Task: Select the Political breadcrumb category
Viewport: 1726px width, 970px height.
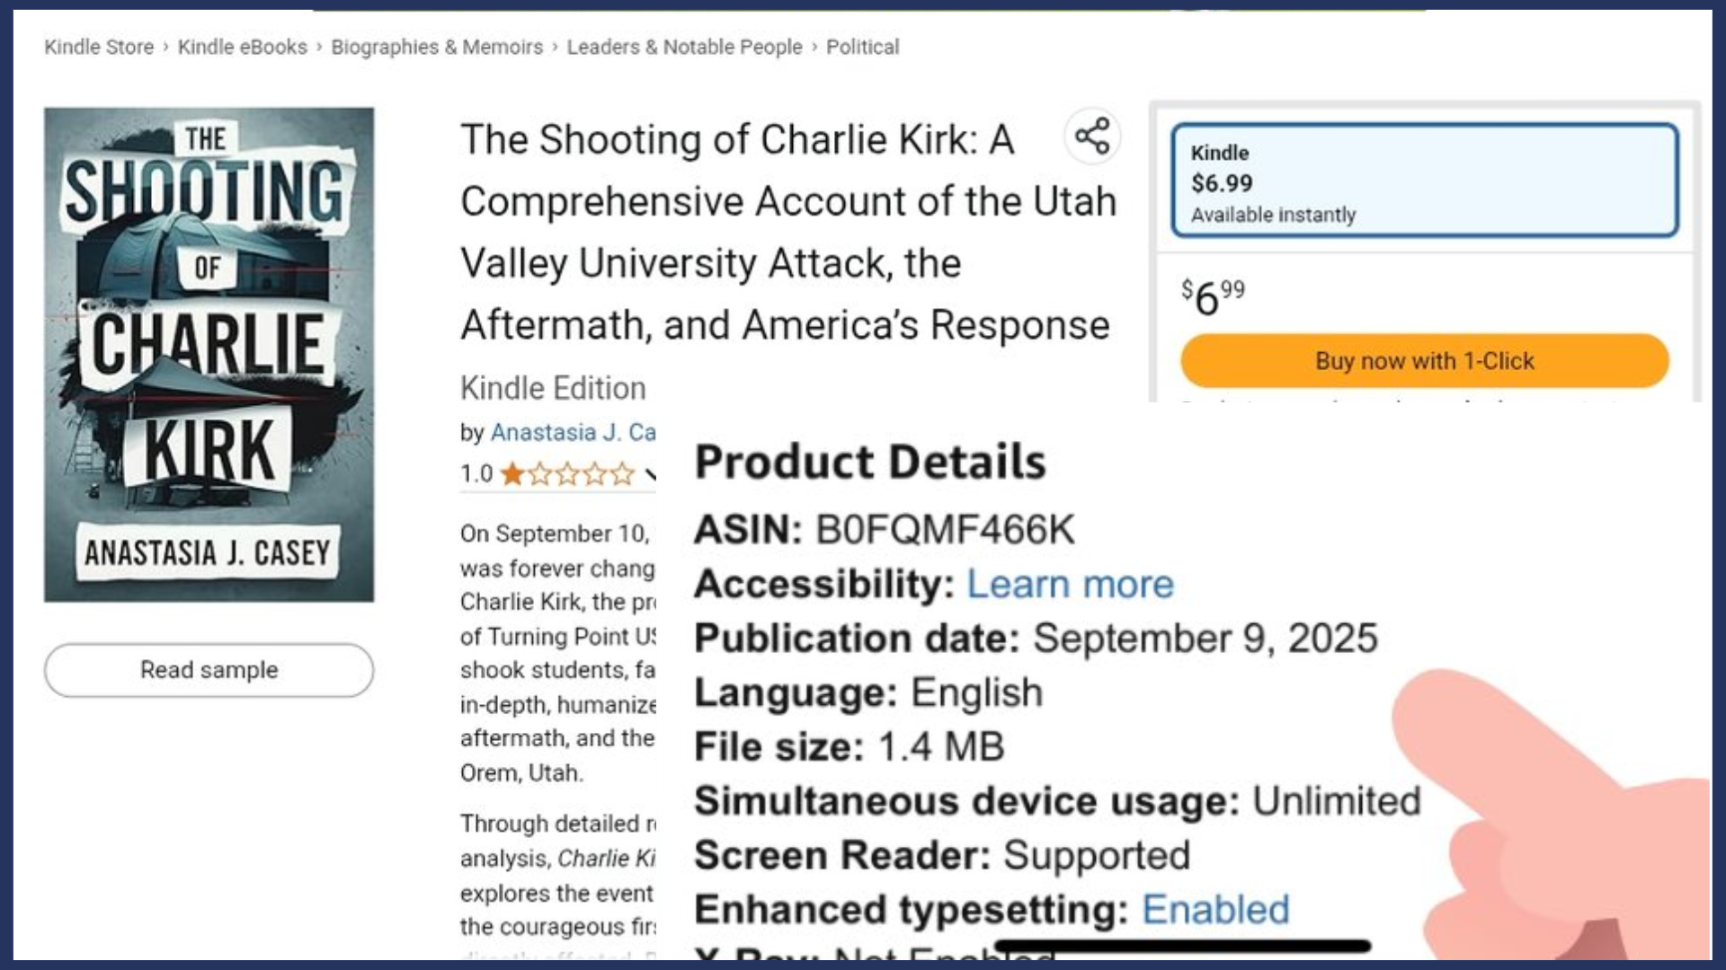Action: click(x=861, y=47)
